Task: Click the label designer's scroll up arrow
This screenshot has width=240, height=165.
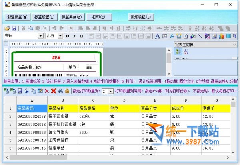Action: [x=169, y=51]
